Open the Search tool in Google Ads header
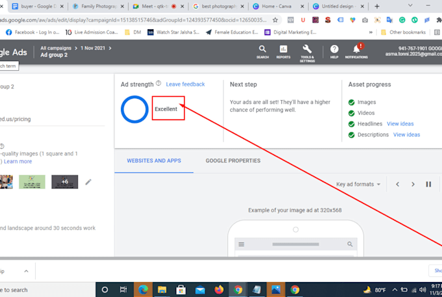Image resolution: width=442 pixels, height=297 pixels. click(263, 52)
